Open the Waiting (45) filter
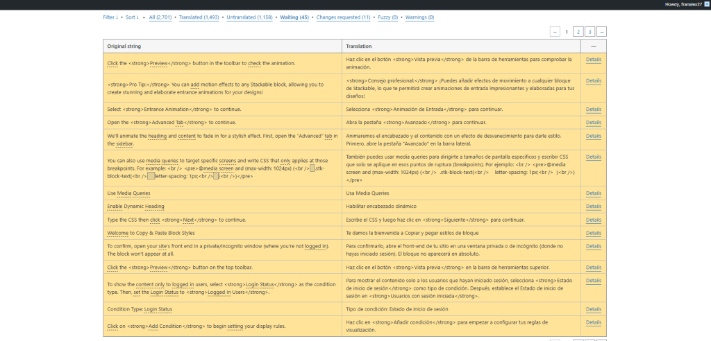This screenshot has height=341, width=711. (x=294, y=17)
